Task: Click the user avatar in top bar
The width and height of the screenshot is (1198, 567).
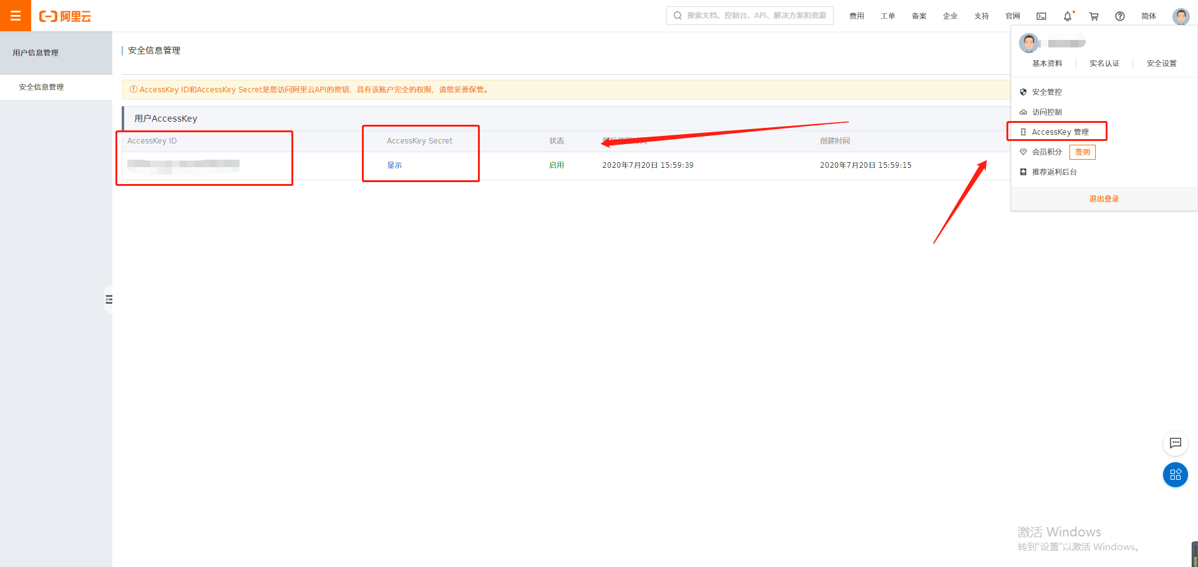Action: point(1181,16)
